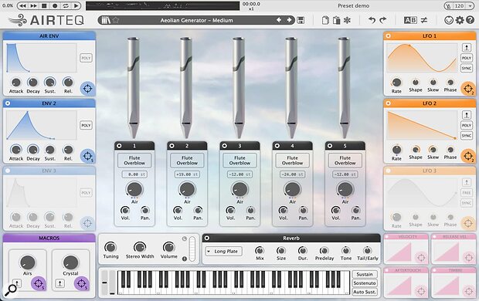
Task: Click LFO 1 SYNC button
Action: (x=467, y=68)
